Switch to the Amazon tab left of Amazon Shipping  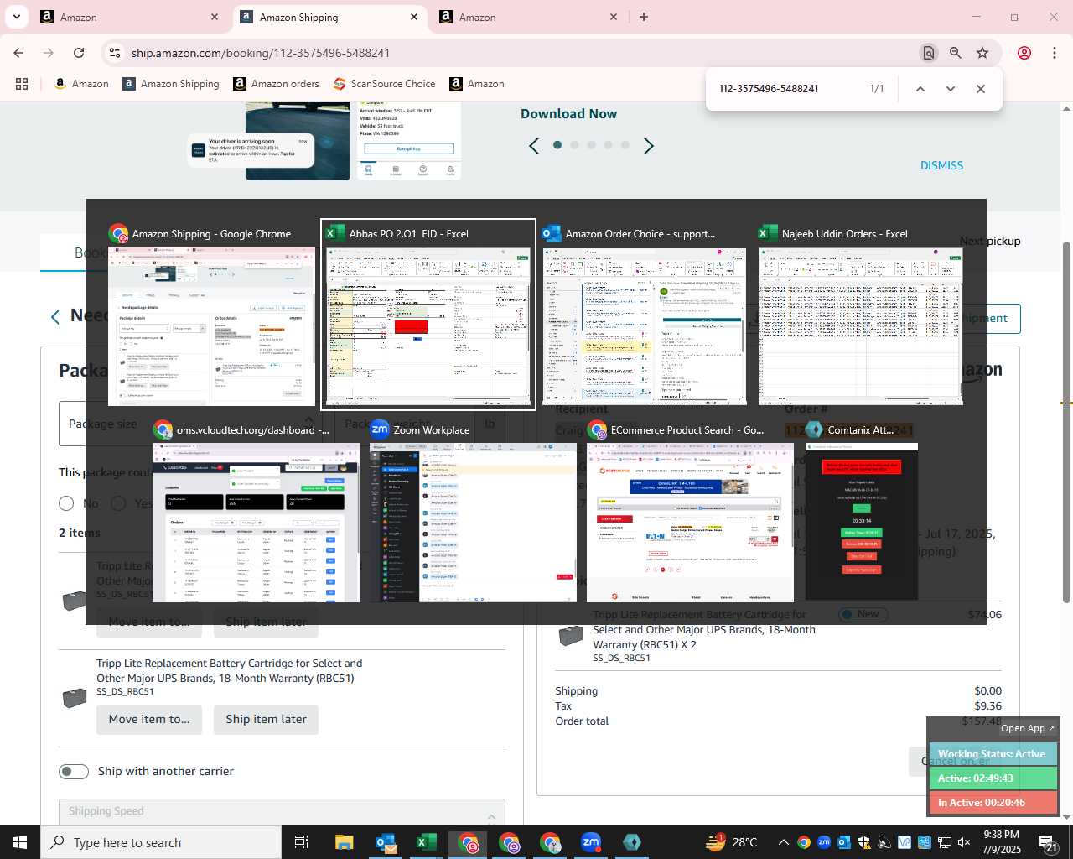tap(130, 17)
